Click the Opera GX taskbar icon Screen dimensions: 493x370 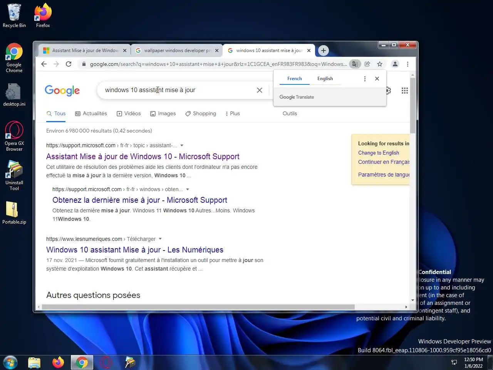[106, 363]
